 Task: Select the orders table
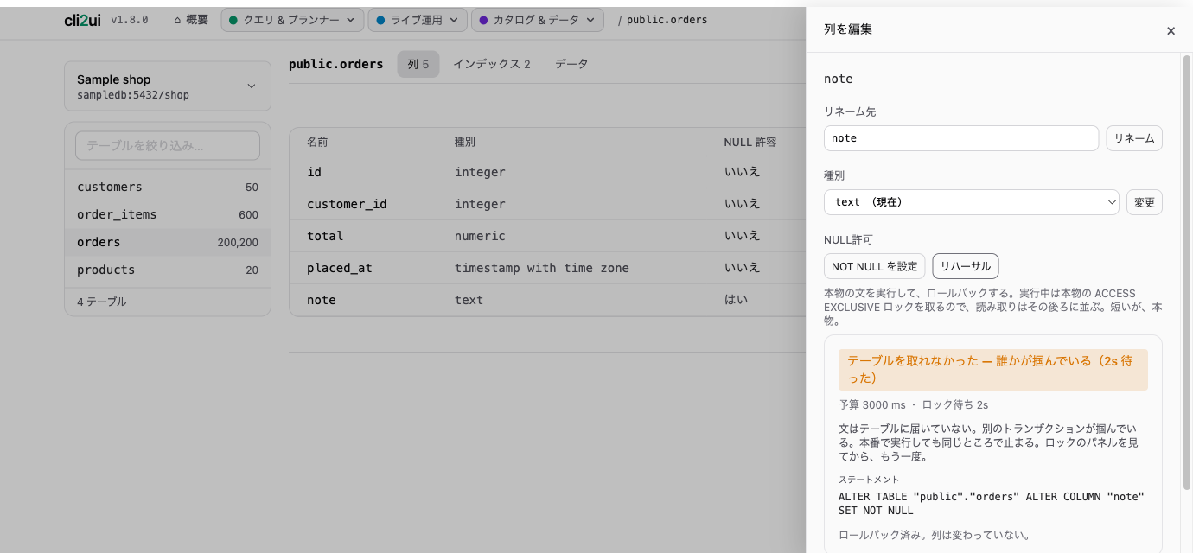168,242
